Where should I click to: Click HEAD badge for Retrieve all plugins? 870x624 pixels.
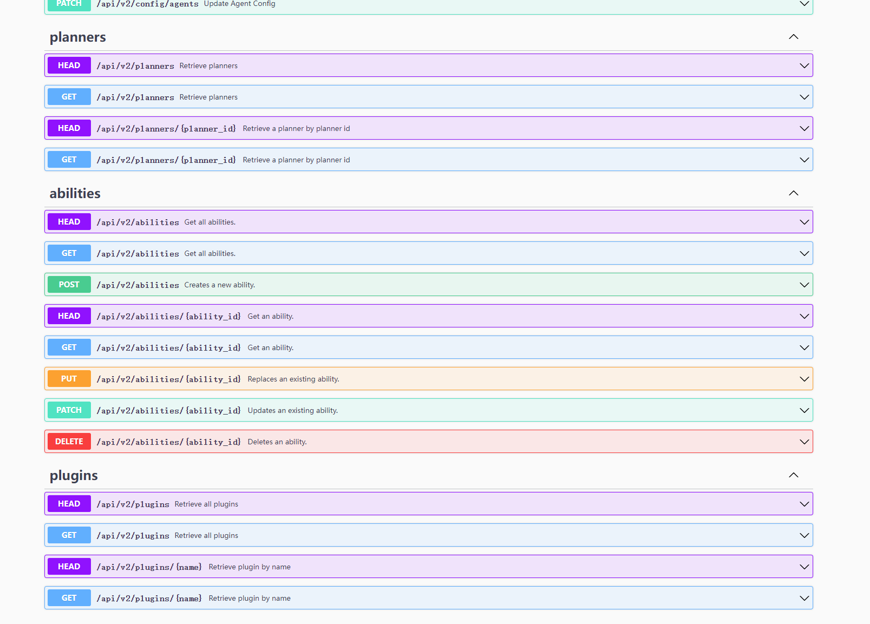point(69,504)
